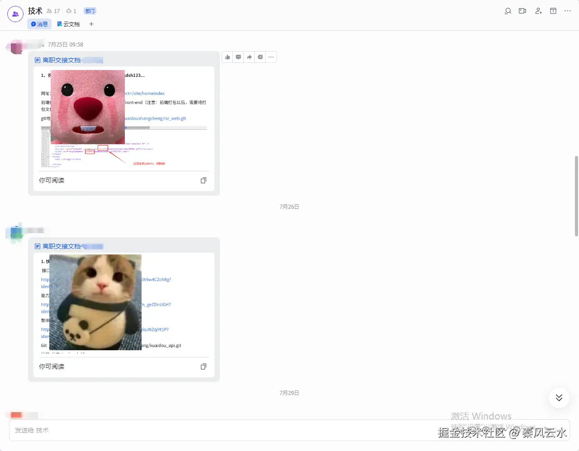Add members to the 技术 group

[538, 11]
